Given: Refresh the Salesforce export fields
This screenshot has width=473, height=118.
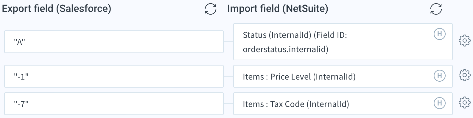Looking at the screenshot, I should [x=211, y=9].
